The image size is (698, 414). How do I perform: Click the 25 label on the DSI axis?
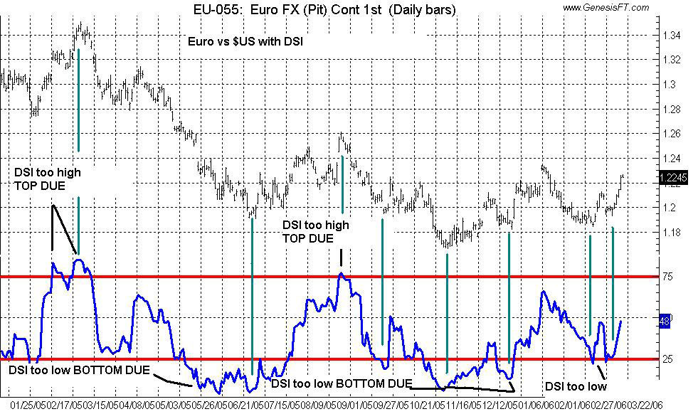666,359
